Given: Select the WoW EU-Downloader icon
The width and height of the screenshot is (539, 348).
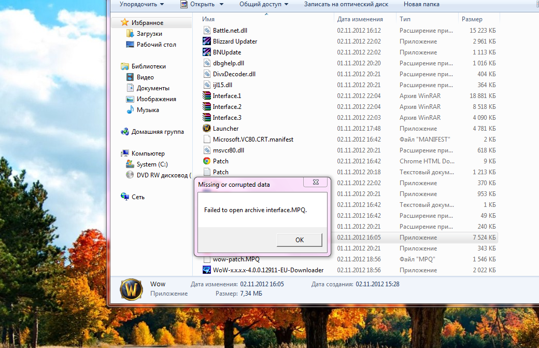Looking at the screenshot, I should click(x=206, y=270).
